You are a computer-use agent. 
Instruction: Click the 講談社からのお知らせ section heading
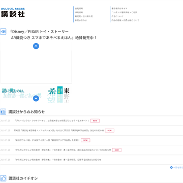tap(27, 112)
